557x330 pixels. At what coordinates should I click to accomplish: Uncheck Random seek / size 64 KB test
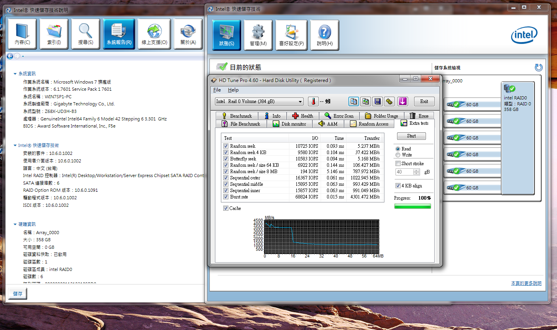coord(226,165)
